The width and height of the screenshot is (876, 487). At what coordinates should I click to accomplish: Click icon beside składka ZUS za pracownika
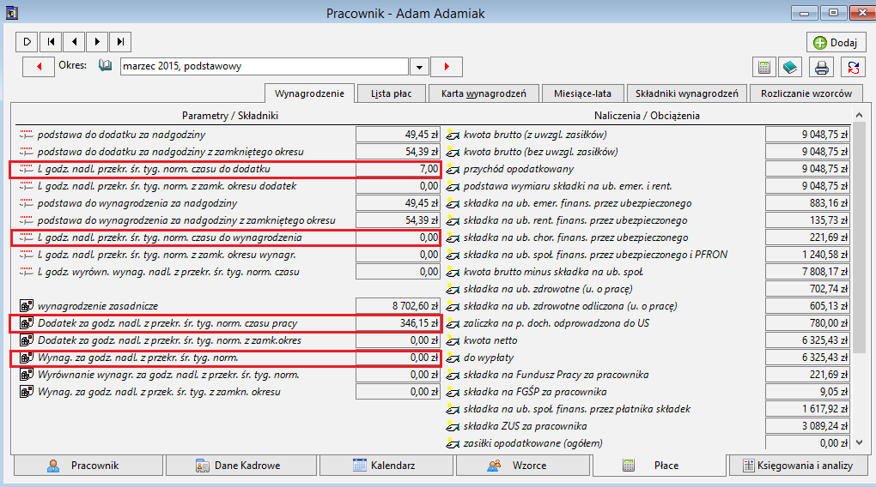[x=453, y=426]
